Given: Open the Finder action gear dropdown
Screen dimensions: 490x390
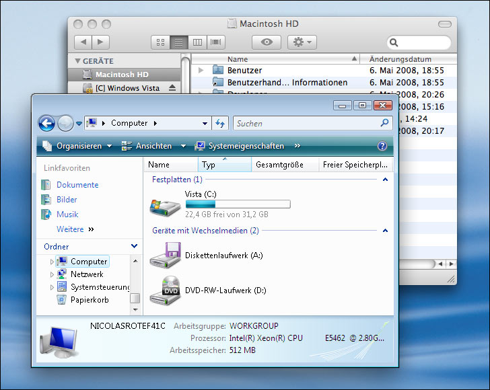Looking at the screenshot, I should pos(302,42).
